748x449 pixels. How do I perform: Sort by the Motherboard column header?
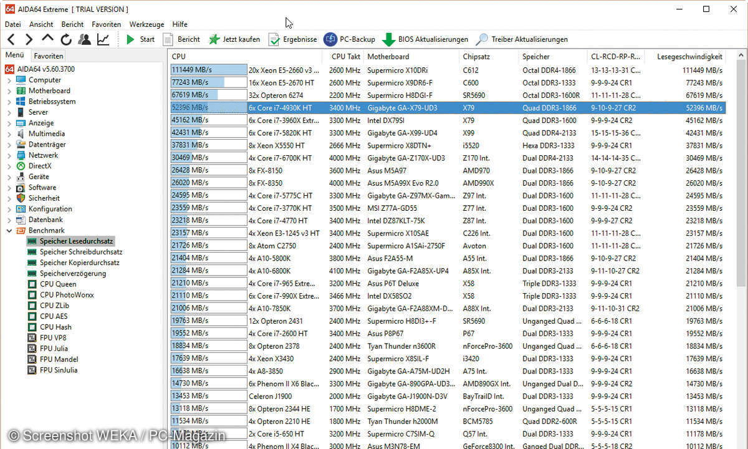[411, 57]
